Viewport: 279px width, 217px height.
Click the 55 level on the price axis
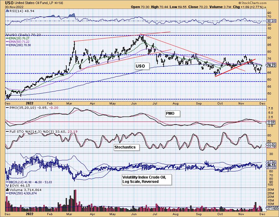click(269, 87)
